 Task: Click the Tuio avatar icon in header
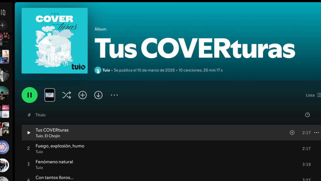point(98,70)
